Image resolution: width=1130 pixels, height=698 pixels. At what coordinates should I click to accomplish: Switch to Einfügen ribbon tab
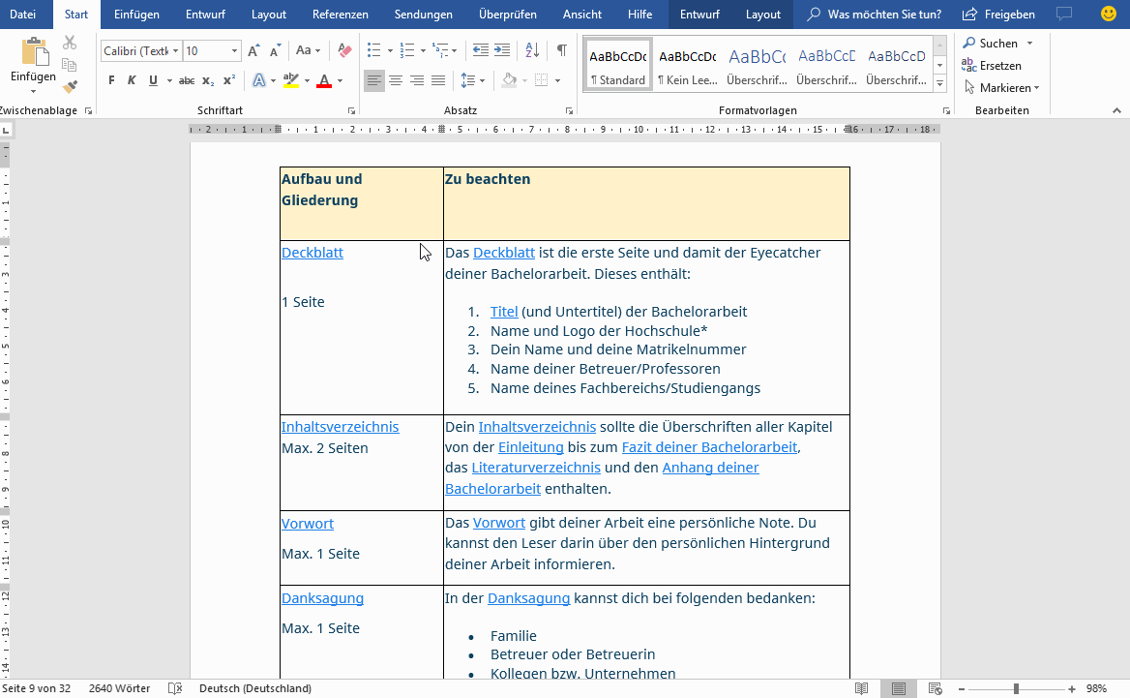pos(136,14)
